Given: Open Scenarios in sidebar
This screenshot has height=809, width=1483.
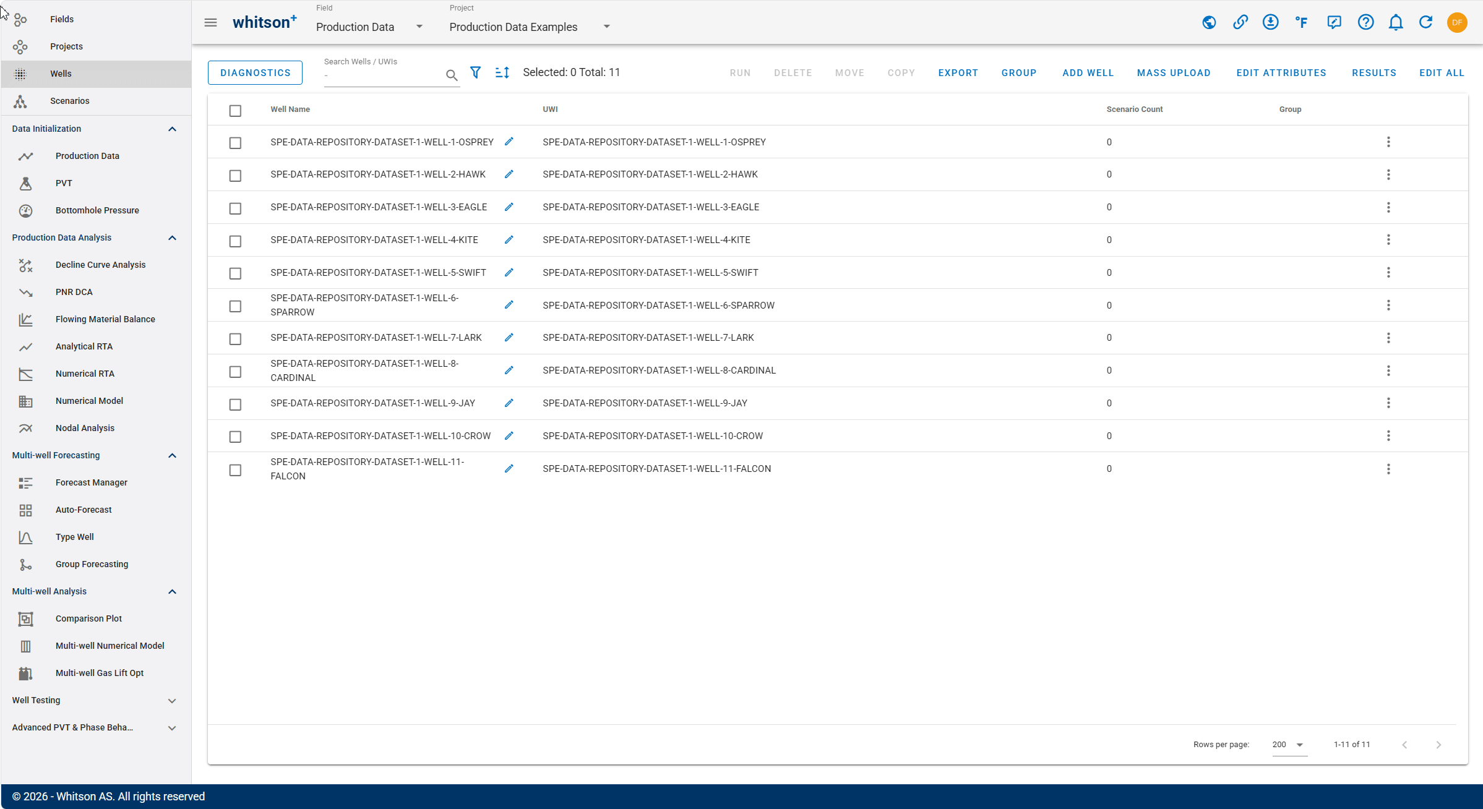Looking at the screenshot, I should [x=96, y=101].
